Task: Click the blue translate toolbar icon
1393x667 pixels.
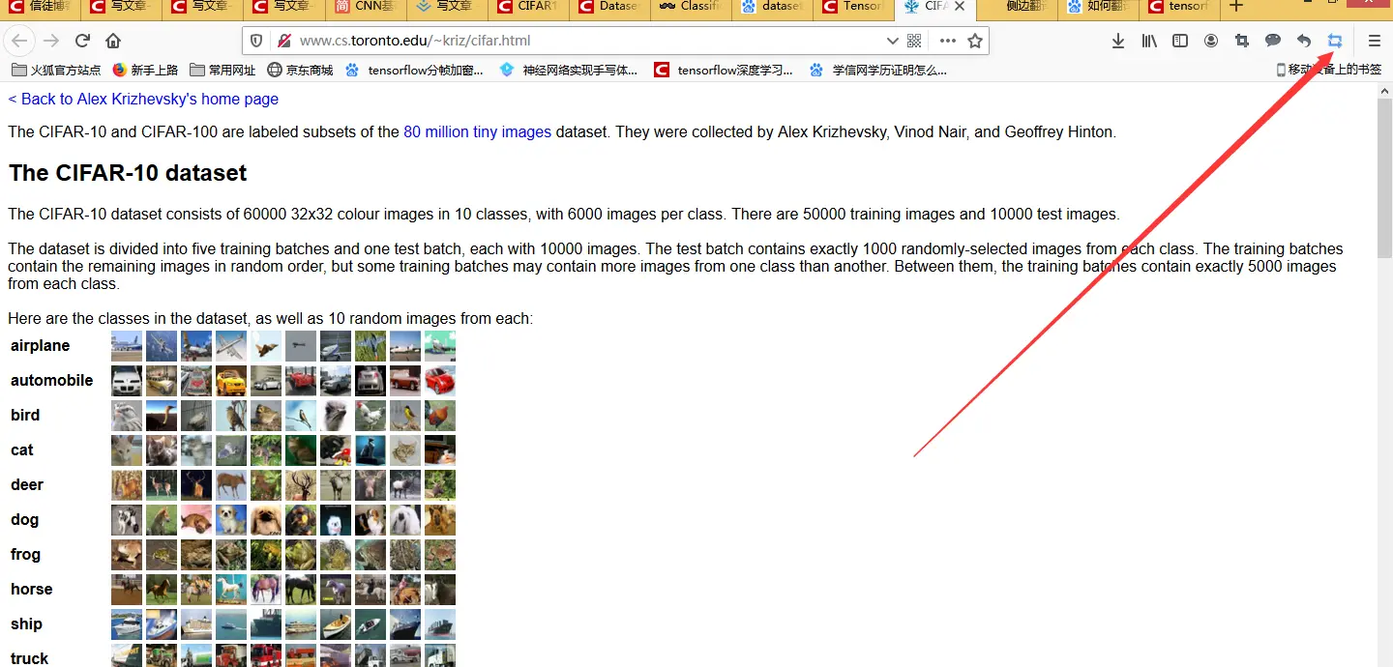Action: point(1335,41)
